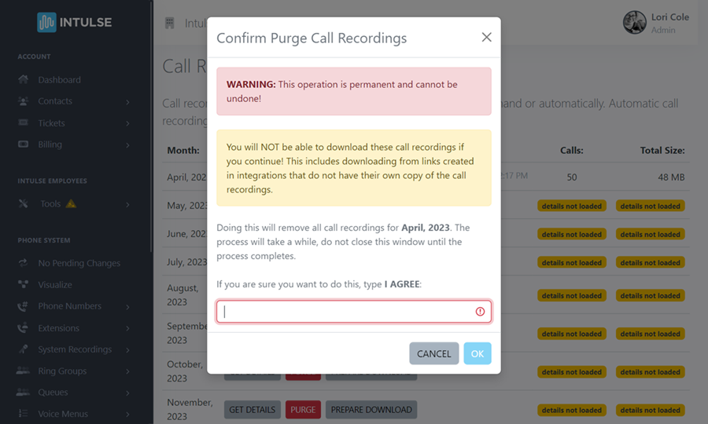Expand the Extensions submenu chevron

(x=127, y=328)
